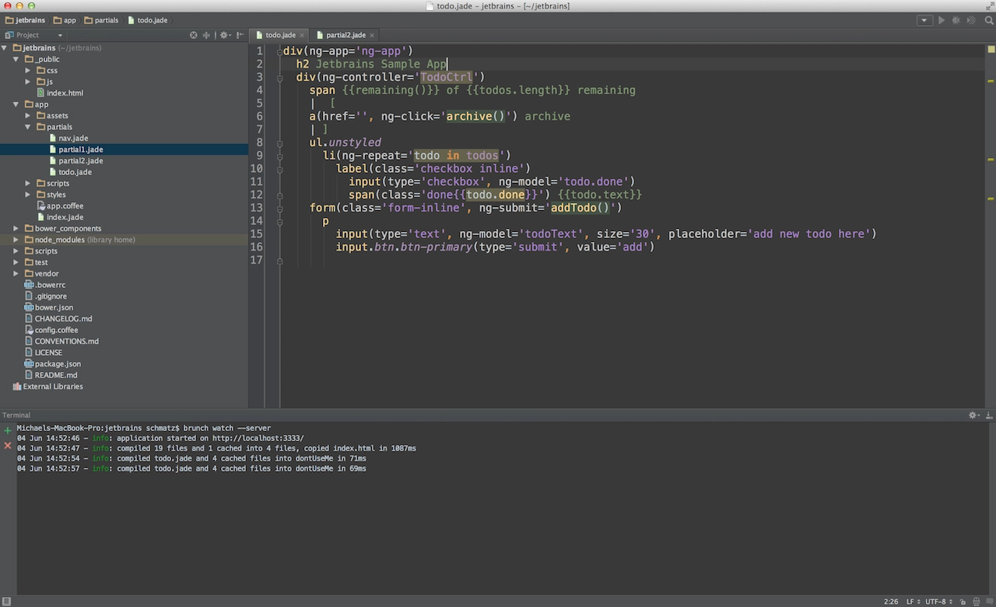Click the 2:26 cursor position indicator

(x=892, y=602)
